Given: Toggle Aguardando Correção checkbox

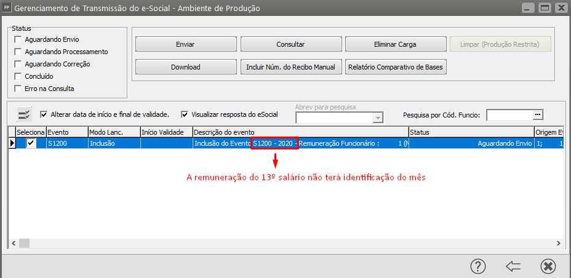Looking at the screenshot, I should [17, 64].
